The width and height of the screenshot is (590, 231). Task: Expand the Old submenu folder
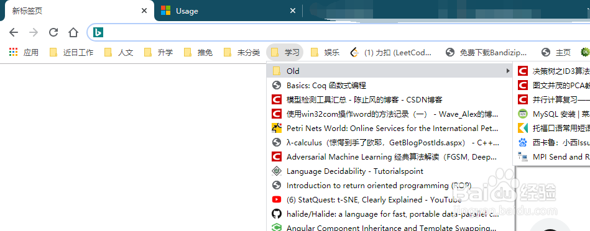pos(389,71)
